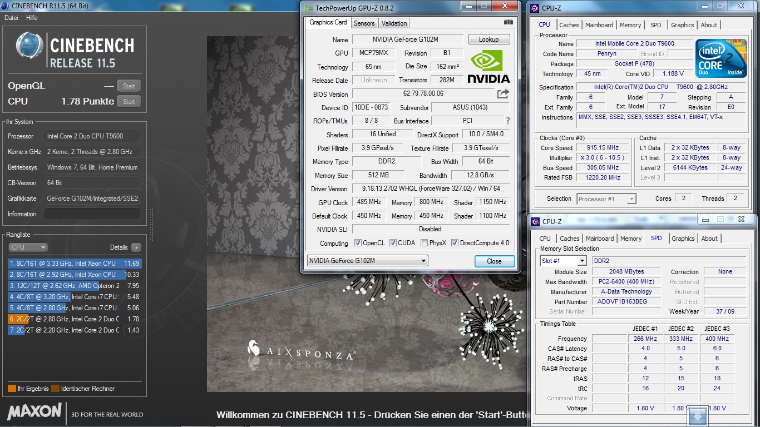Viewport: 760px width, 427px height.
Task: Select ranking row 4C/8T @ 3.20 GHz Core i7
Action: pyautogui.click(x=75, y=297)
